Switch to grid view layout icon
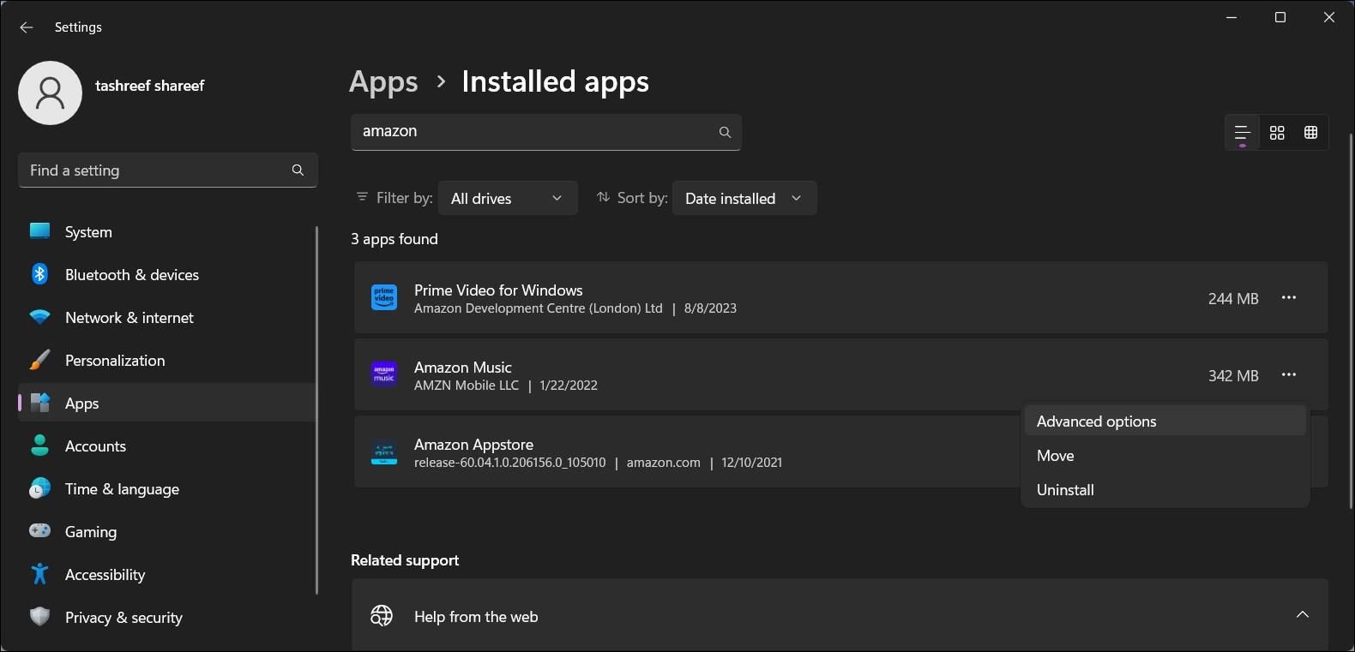Screen dimensions: 1355x652 pos(1277,133)
